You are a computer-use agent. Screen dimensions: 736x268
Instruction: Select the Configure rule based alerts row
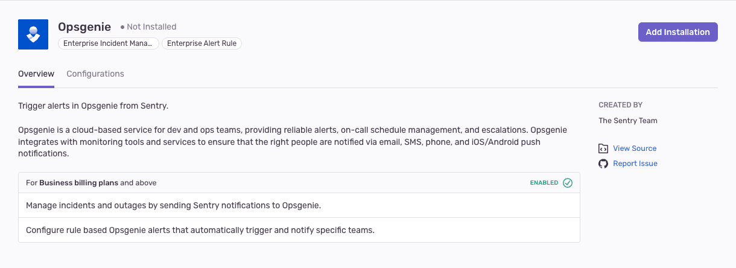click(x=200, y=230)
